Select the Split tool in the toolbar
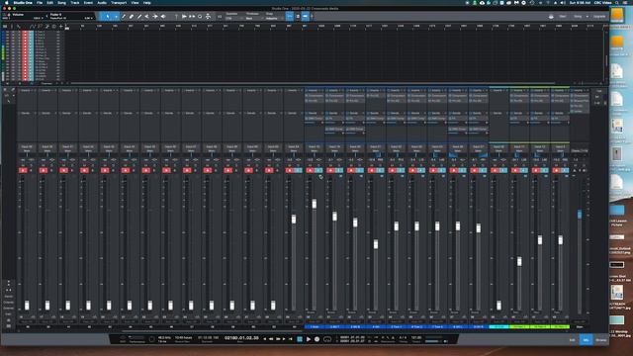633x356 pixels. pos(124,17)
